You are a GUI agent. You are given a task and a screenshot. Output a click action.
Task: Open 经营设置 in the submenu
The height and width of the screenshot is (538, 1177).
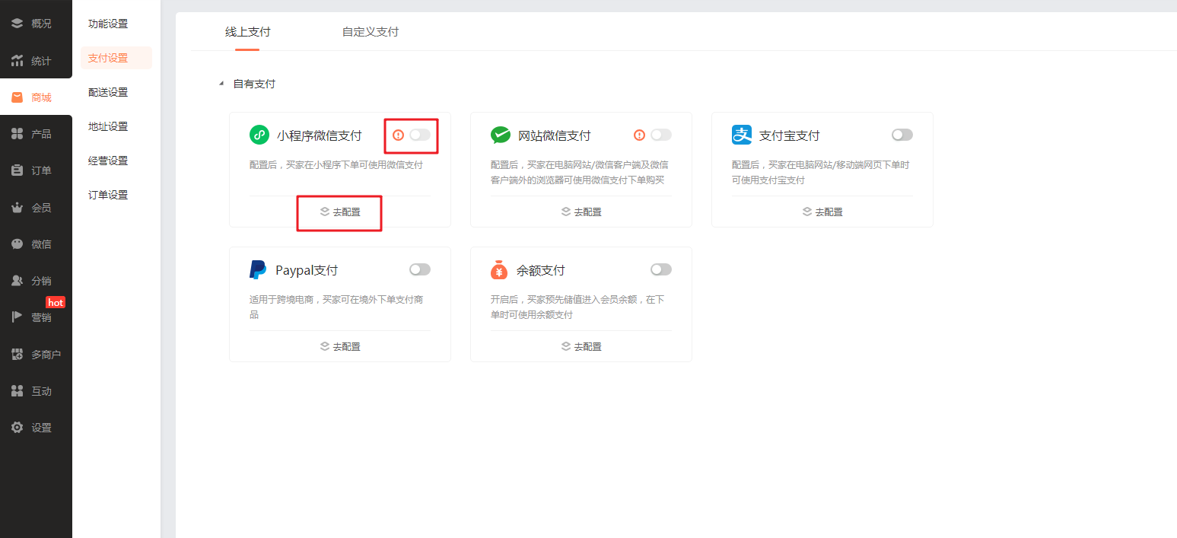(108, 161)
